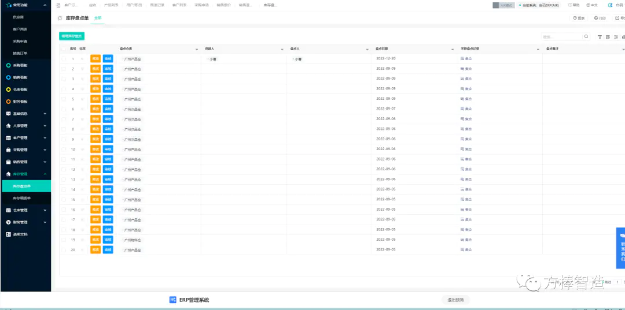Click the orange 修改 button in row 1
This screenshot has height=310, width=625.
pyautogui.click(x=95, y=59)
